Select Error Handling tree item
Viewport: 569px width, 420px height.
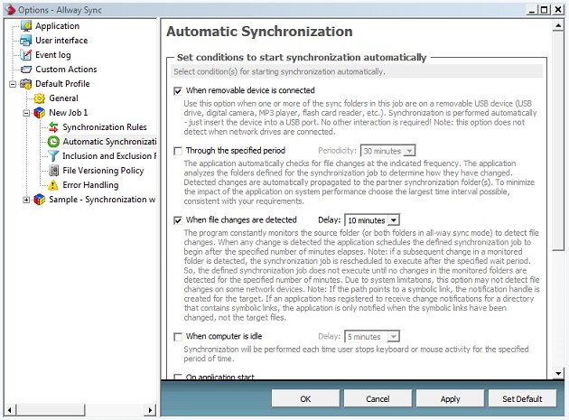(x=90, y=185)
